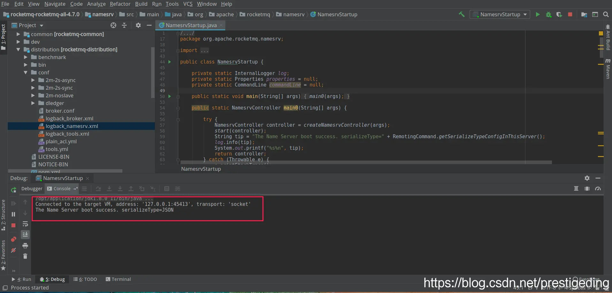Toggle mute breakpoints
Screen dimensions: 612x293
coord(13,250)
